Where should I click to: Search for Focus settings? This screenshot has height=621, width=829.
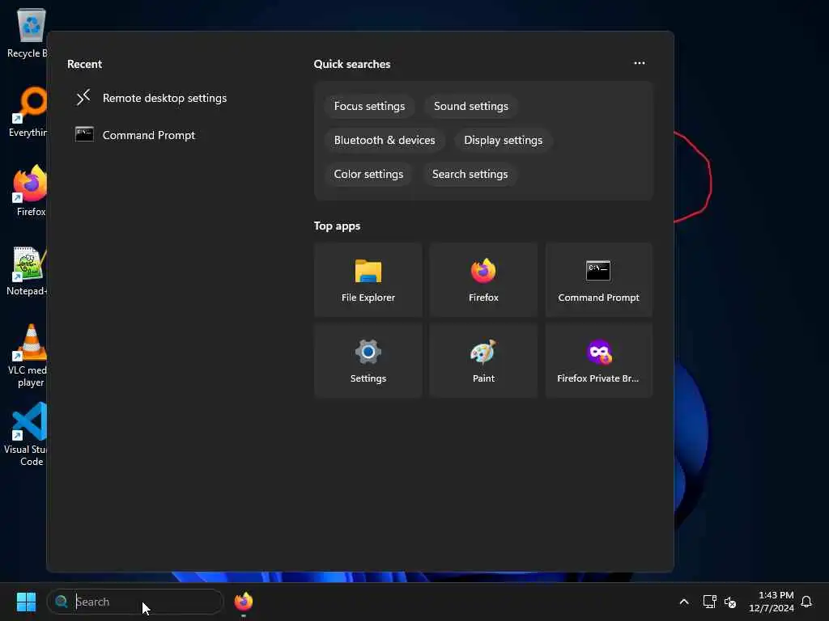coord(369,106)
